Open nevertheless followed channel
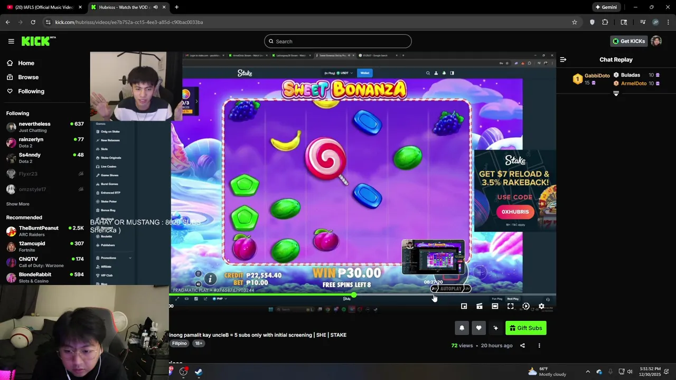The height and width of the screenshot is (380, 676). point(45,127)
